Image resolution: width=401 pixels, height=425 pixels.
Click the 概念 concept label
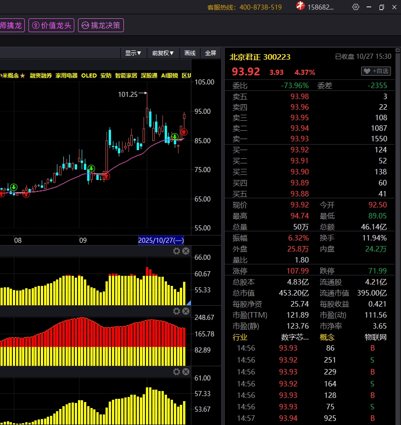click(327, 337)
